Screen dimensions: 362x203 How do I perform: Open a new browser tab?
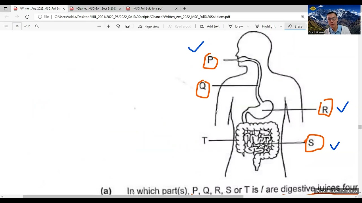click(x=184, y=8)
